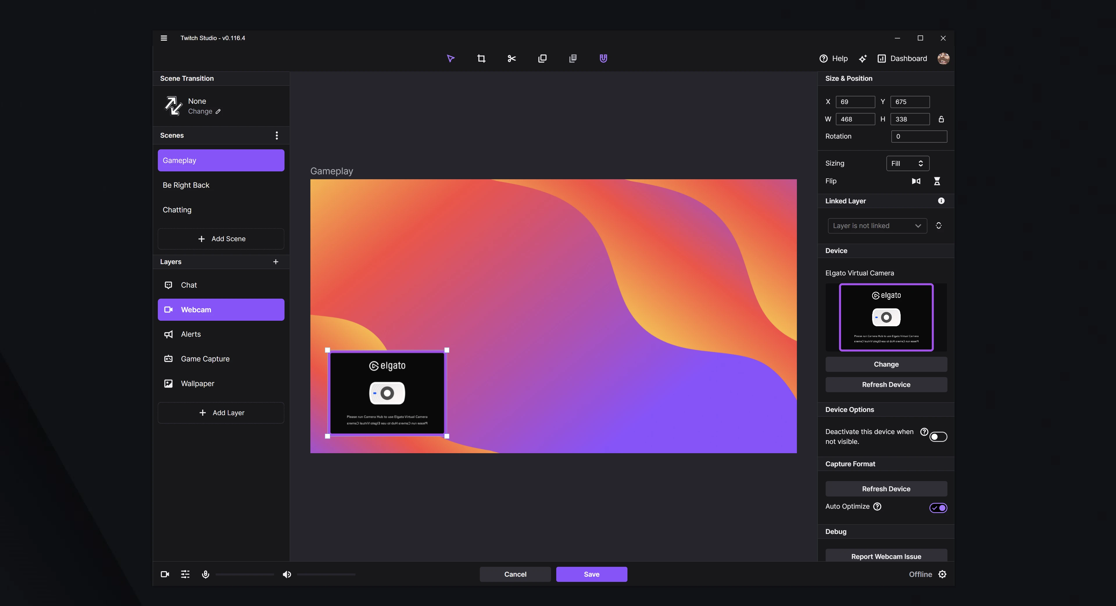Select the Wallpaper layer
Image resolution: width=1116 pixels, height=606 pixels.
click(x=221, y=383)
